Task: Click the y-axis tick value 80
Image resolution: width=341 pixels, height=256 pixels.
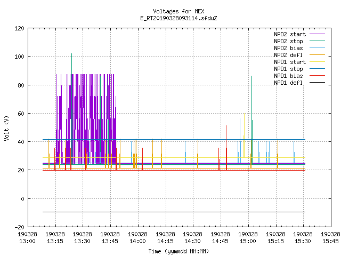Action: click(21, 85)
